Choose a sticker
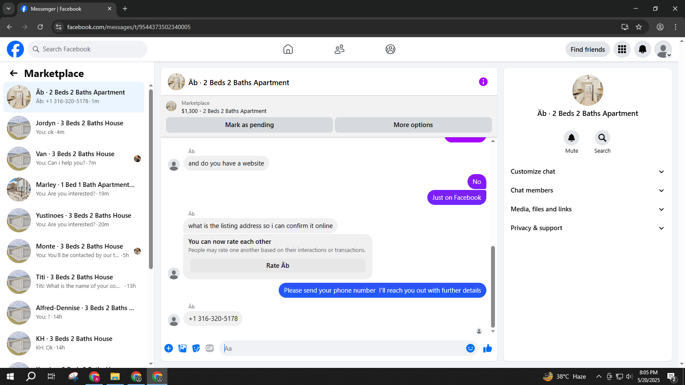685x385 pixels. tap(196, 348)
